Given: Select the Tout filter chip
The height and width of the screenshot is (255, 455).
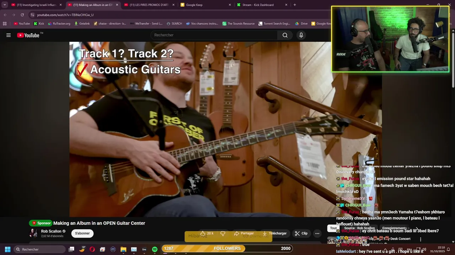Looking at the screenshot, I should pos(333,228).
